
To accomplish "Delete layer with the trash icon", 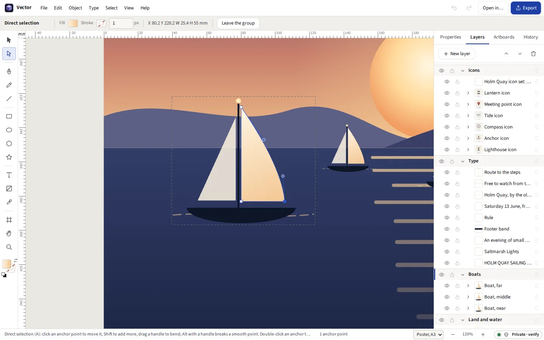I will (533, 54).
